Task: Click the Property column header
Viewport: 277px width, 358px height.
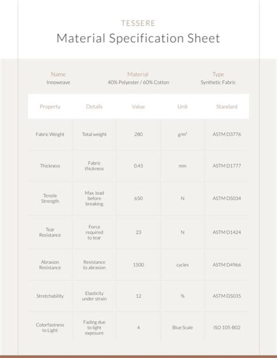Action: 50,107
